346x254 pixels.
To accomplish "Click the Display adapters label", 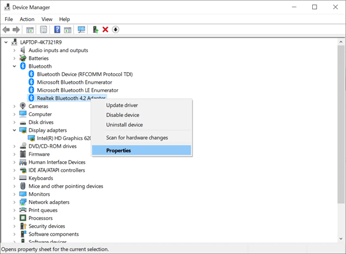I will (x=48, y=130).
